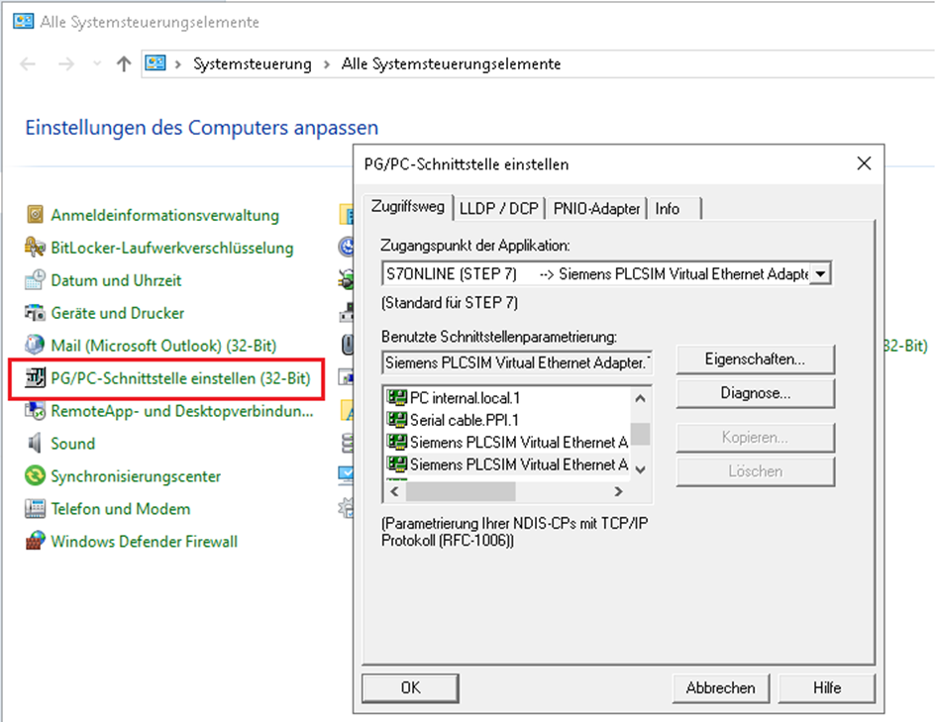Click the Control Panel icon in address bar
This screenshot has height=722, width=936.
tap(156, 63)
